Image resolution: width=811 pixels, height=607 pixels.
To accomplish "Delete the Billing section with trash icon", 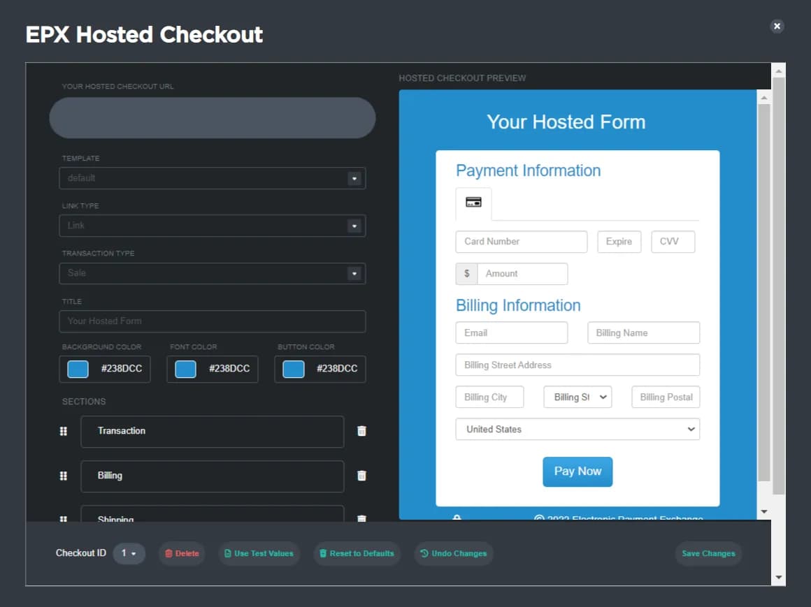I will pos(361,476).
